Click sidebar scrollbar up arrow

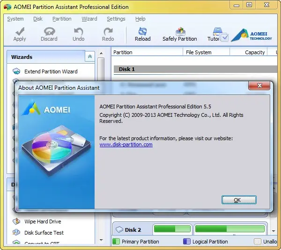click(x=101, y=53)
